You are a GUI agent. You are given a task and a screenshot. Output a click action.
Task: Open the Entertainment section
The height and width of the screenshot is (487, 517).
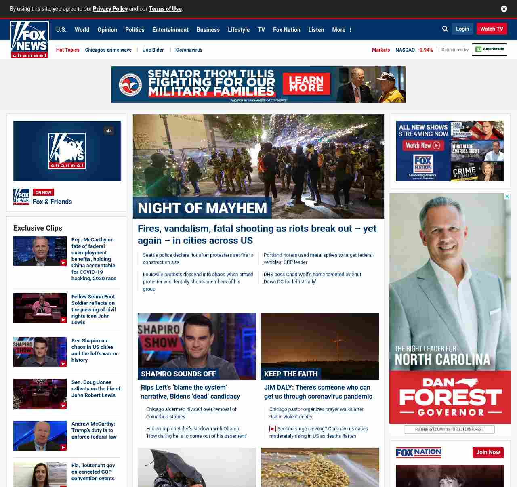[170, 30]
